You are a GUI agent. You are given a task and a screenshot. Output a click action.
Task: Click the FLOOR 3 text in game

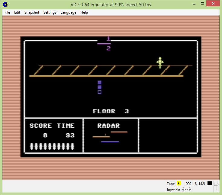tap(111, 111)
